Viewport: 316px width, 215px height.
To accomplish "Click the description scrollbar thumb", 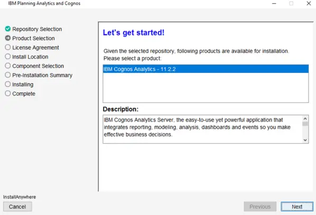I will coord(305,124).
